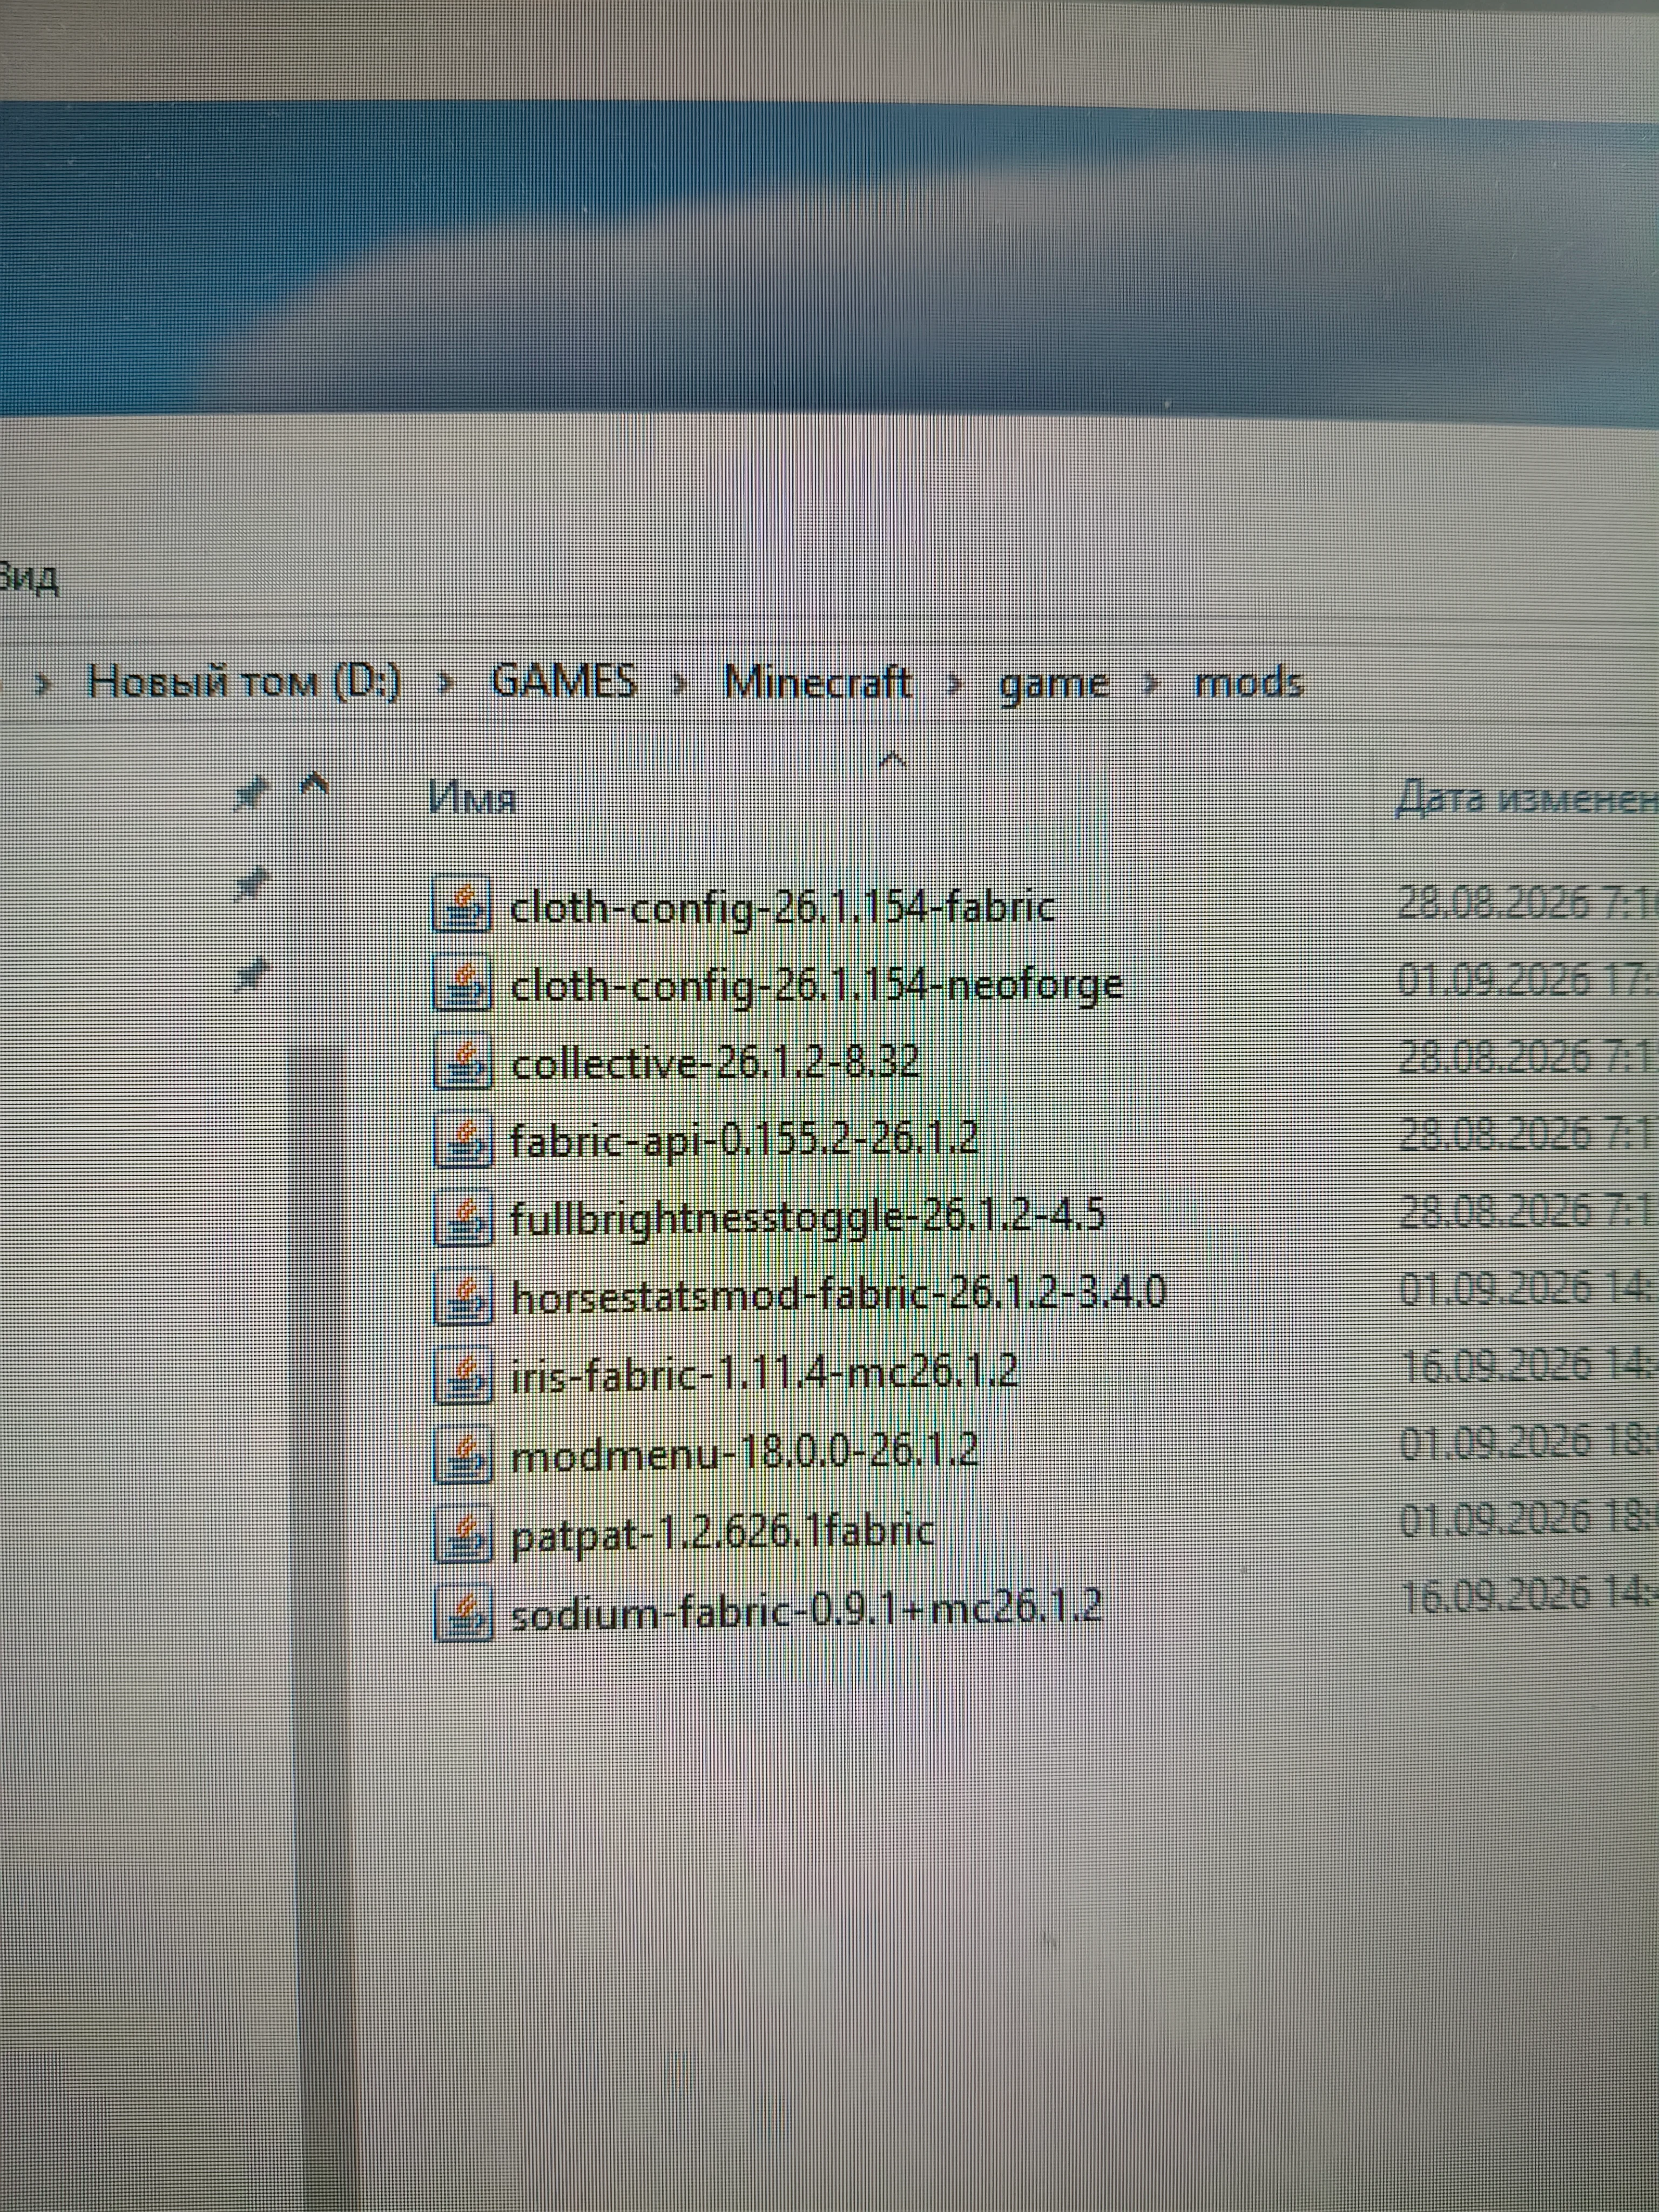Viewport: 1659px width, 2212px height.
Task: Collapse navigation pane section with up chevron
Action: click(x=315, y=783)
